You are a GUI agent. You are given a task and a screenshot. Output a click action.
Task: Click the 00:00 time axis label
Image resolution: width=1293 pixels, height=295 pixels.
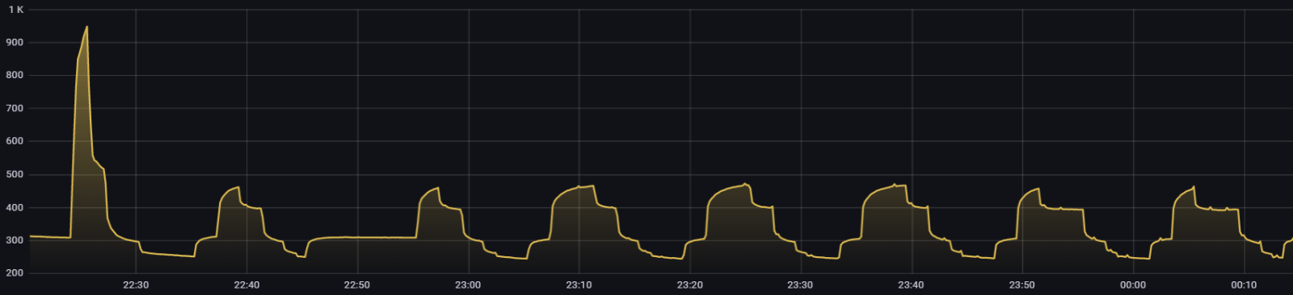pyautogui.click(x=1133, y=285)
